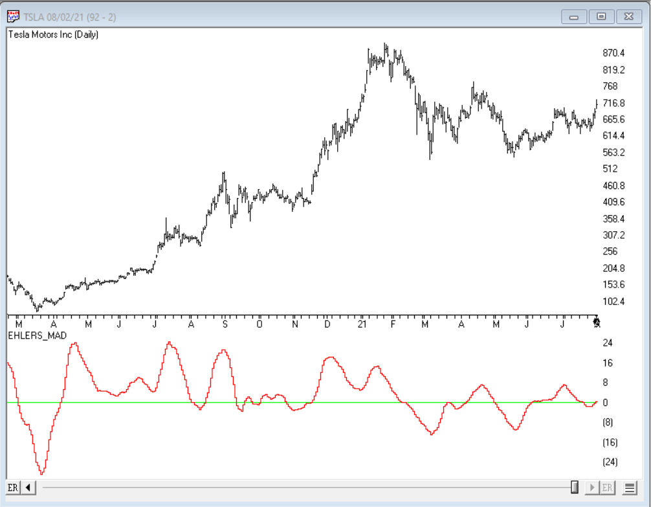Click the 'F' February marker on the time axis
Screen dimensions: 651x507
pyautogui.click(x=393, y=324)
